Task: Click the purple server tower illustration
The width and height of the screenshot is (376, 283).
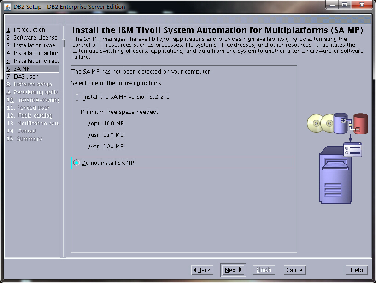Action: coord(335,175)
